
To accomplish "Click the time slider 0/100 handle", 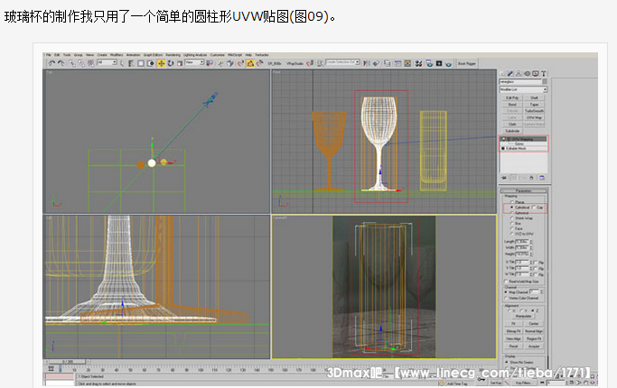I will 68,361.
